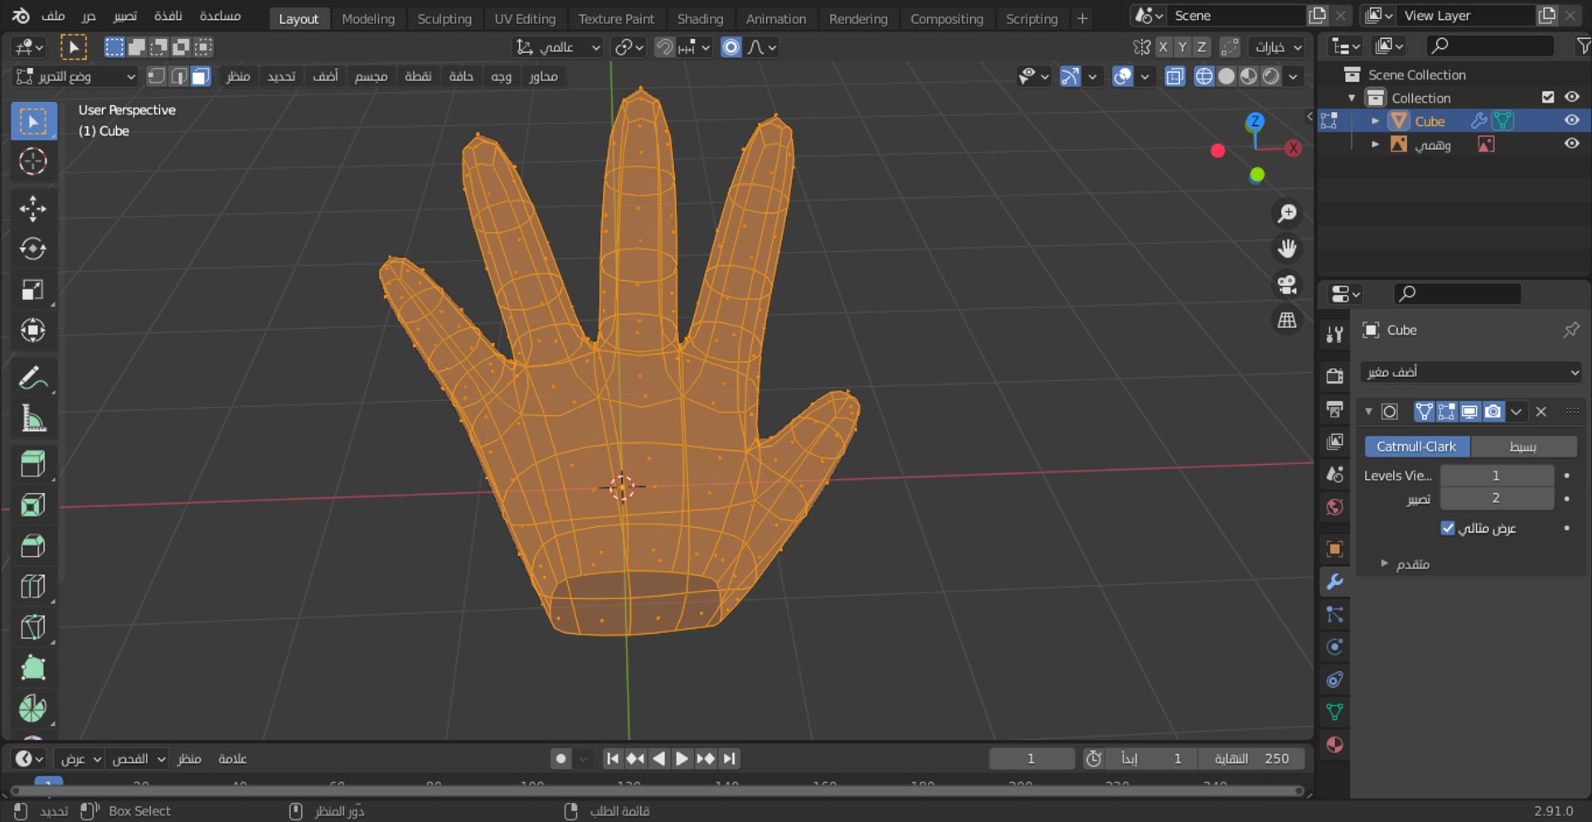Uncheck the optimal display checkbox

(1448, 528)
